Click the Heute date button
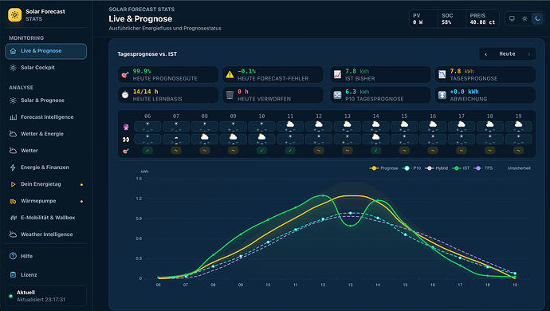Viewport: 550px width, 311px height. pyautogui.click(x=507, y=54)
